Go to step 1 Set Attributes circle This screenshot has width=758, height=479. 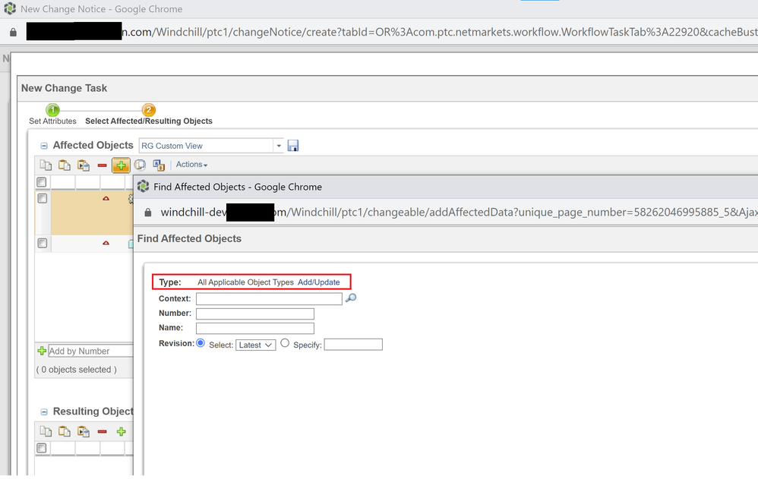pos(52,110)
